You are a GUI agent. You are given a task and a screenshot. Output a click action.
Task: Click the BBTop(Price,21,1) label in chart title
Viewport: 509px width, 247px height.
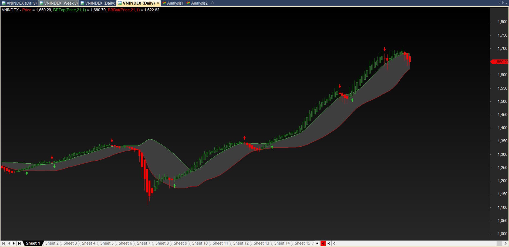pos(69,10)
